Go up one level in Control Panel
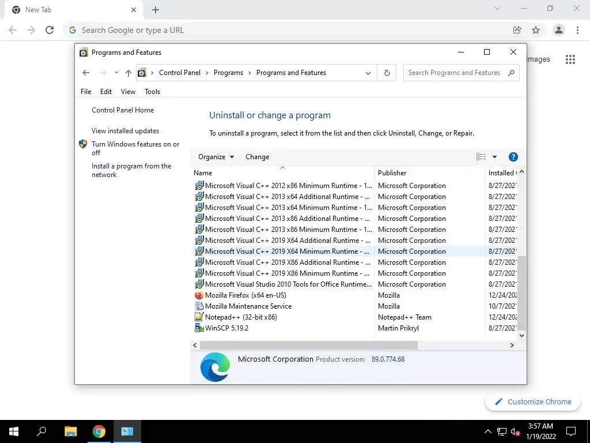 point(128,73)
